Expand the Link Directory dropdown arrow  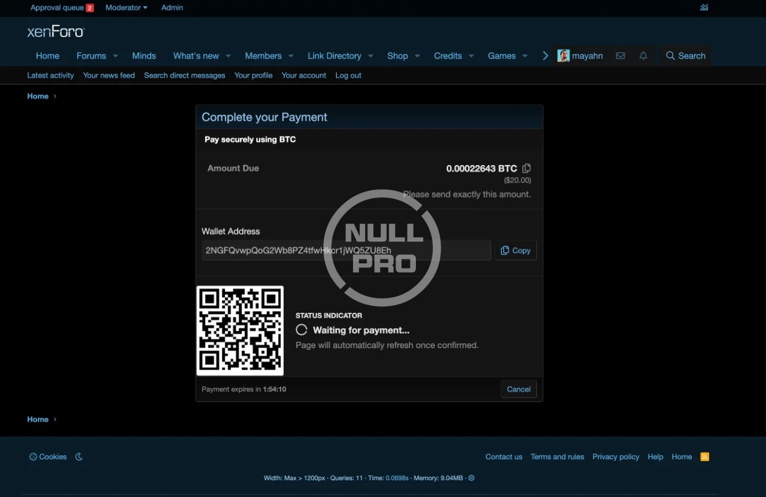370,56
